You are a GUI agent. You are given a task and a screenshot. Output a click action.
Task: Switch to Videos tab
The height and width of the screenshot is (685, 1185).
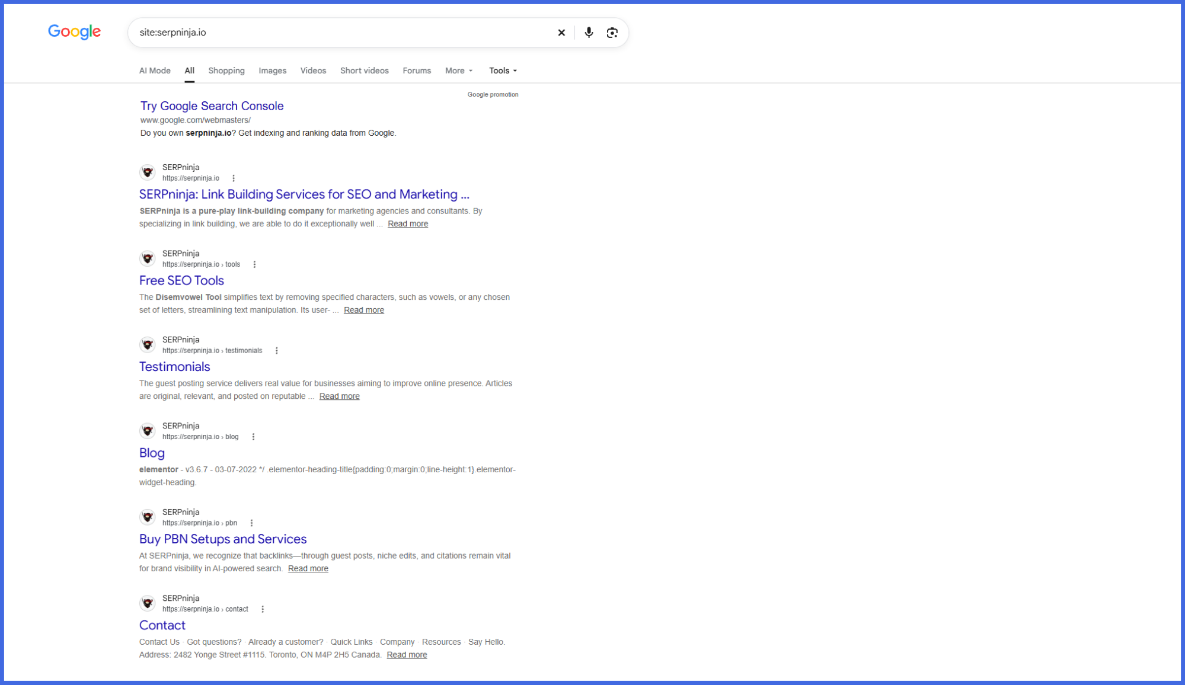coord(313,71)
